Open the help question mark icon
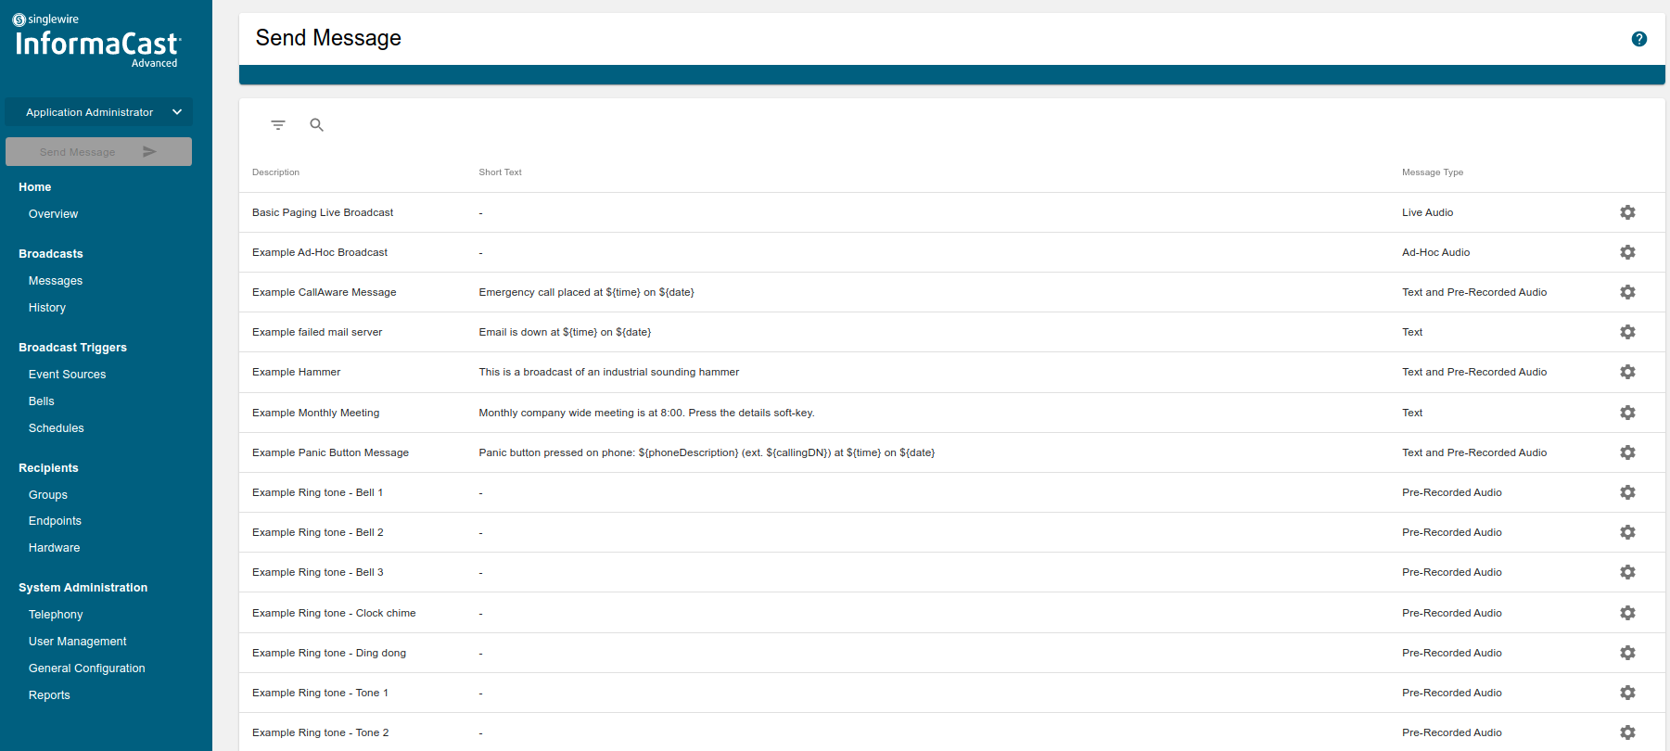Screen dimensions: 1670x751 tap(1638, 39)
